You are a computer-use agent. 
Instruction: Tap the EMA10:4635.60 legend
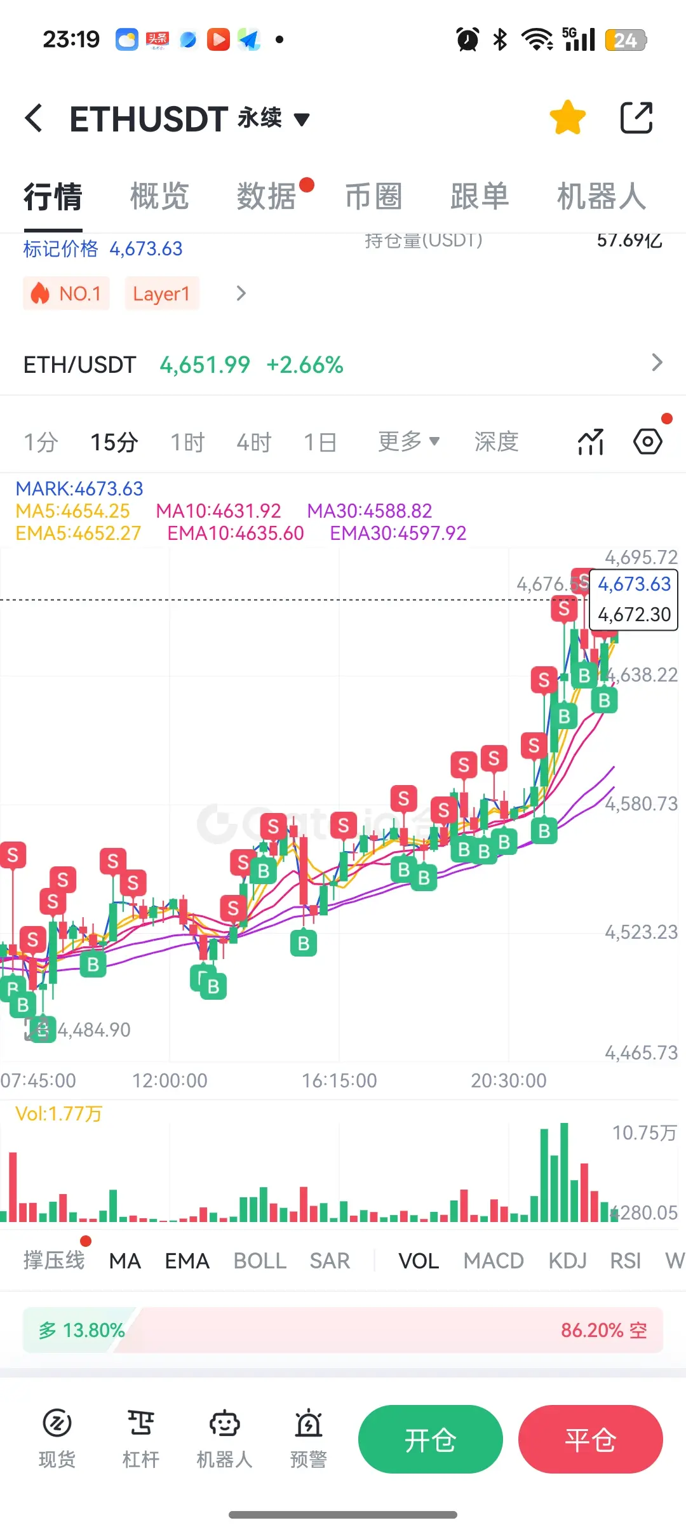[236, 533]
